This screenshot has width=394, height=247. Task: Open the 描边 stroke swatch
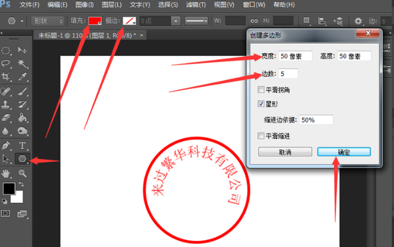pyautogui.click(x=129, y=21)
